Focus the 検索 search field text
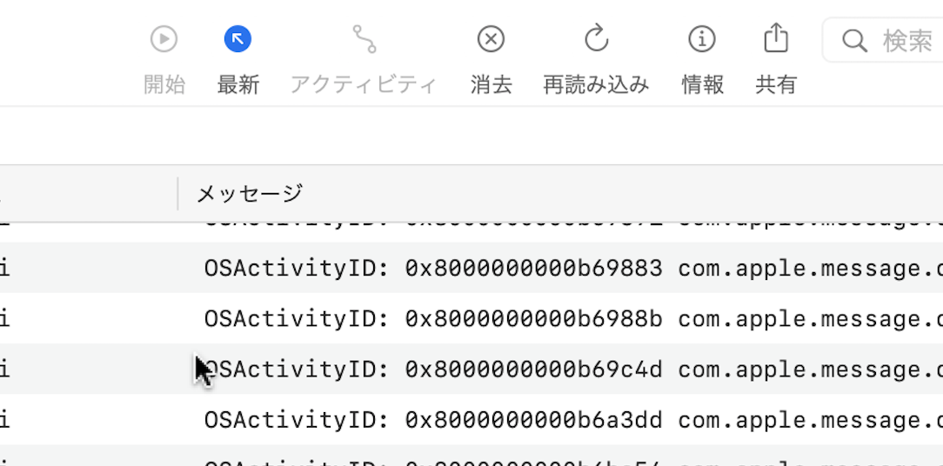943x466 pixels. tap(907, 41)
